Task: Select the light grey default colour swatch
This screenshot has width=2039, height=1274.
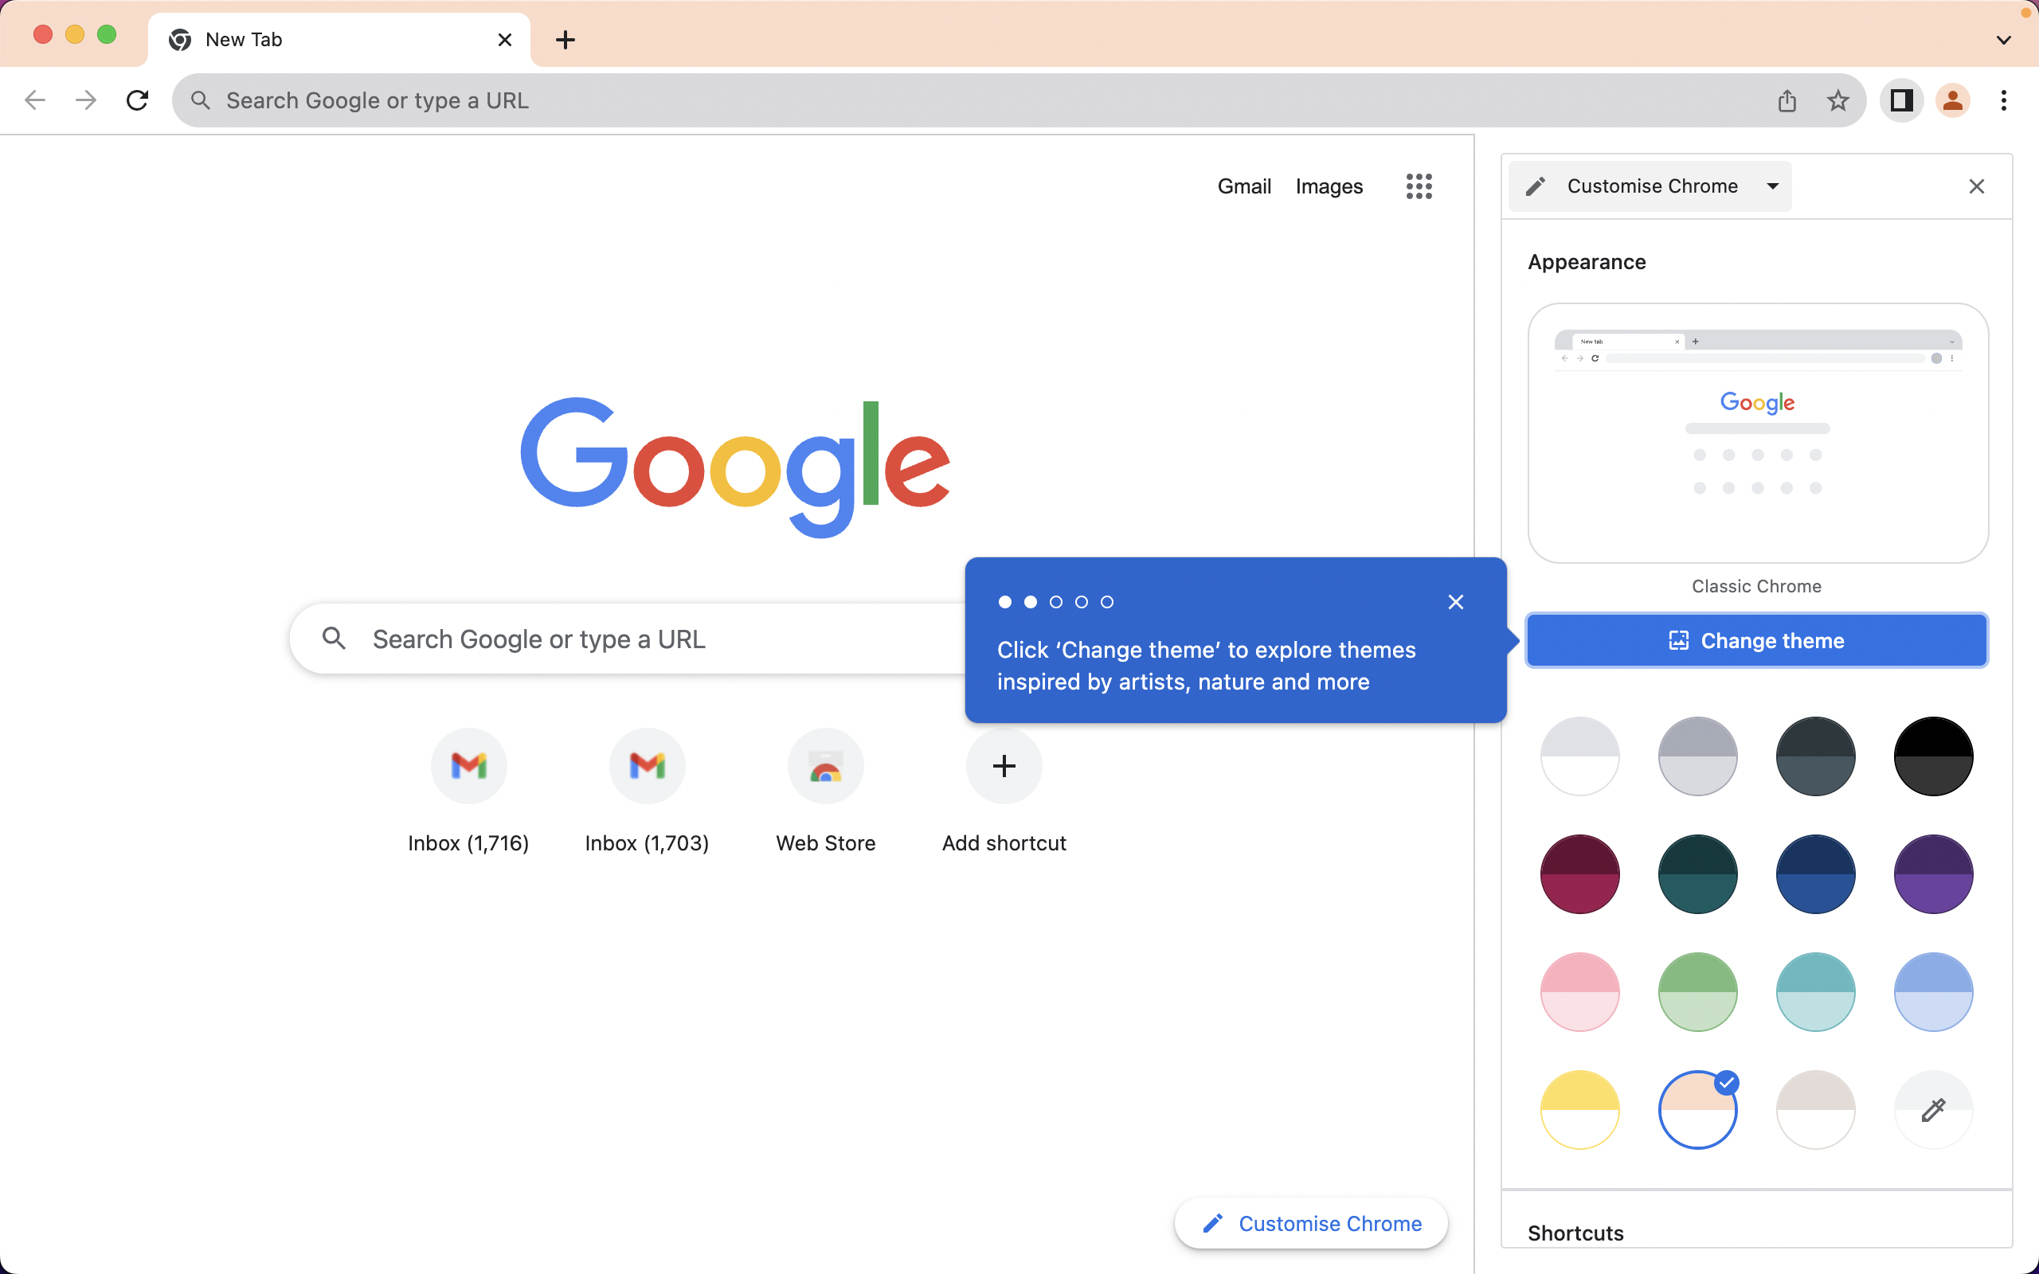Action: click(1579, 756)
